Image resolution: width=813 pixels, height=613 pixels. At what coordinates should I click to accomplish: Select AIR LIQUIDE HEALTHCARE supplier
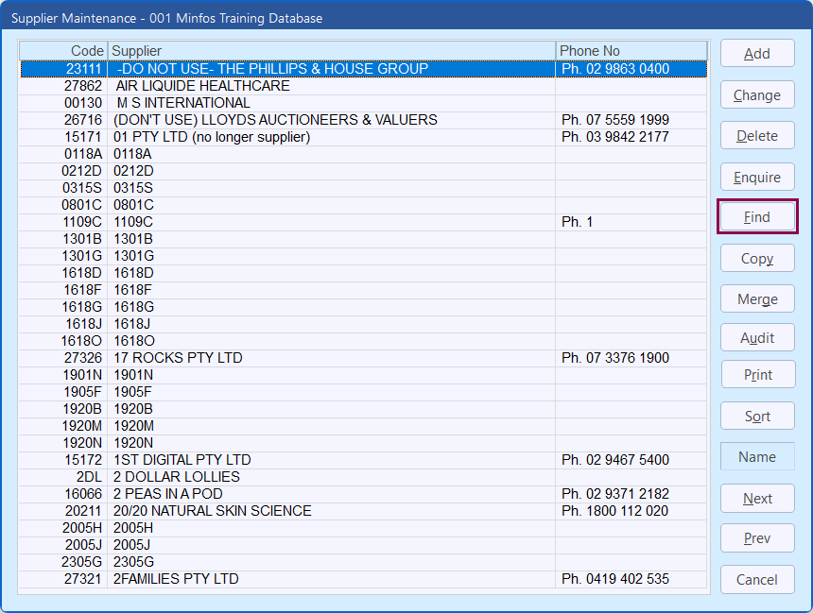pos(363,86)
